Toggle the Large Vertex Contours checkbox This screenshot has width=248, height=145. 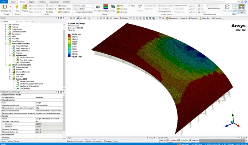(x=75, y=12)
